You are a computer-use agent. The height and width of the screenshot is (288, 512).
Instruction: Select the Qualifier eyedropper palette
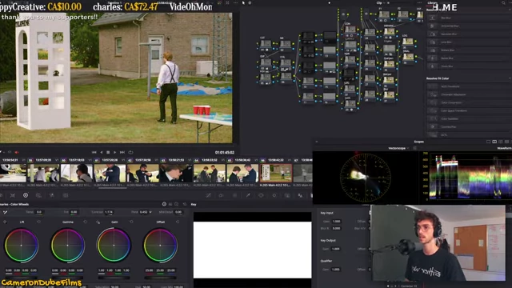248,195
